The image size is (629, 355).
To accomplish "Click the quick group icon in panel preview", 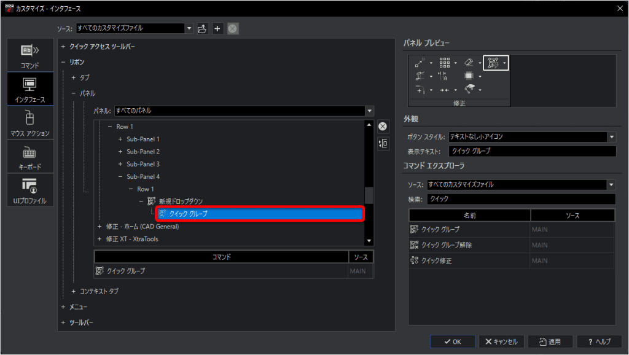I will click(x=496, y=63).
